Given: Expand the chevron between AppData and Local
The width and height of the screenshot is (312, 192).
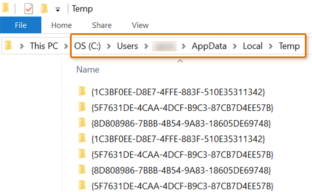Looking at the screenshot, I should coord(235,46).
